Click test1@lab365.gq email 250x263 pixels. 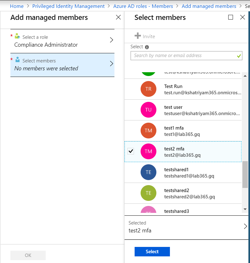[182, 134]
